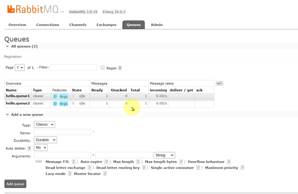Screen dimensions: 298x194
Task: Open help icon for Max length
Action: pyautogui.click(x=138, y=162)
